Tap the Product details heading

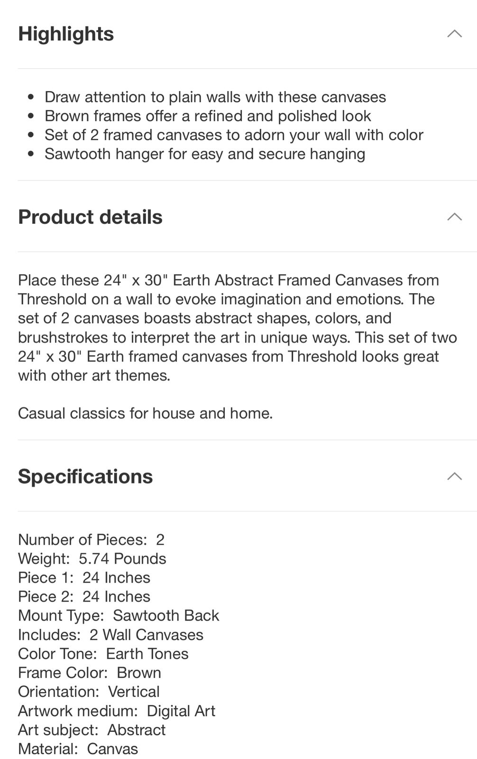tap(90, 217)
